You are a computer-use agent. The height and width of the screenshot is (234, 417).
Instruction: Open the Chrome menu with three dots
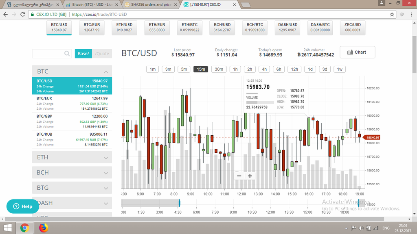tap(411, 14)
